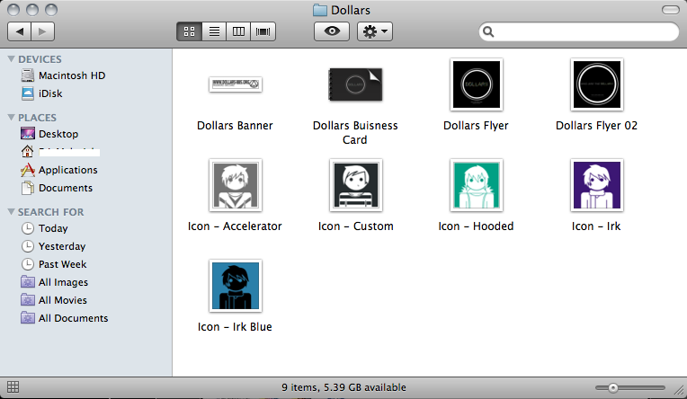The image size is (687, 399).
Task: Select the Dollars Buisness Card file icon
Action: coord(355,84)
